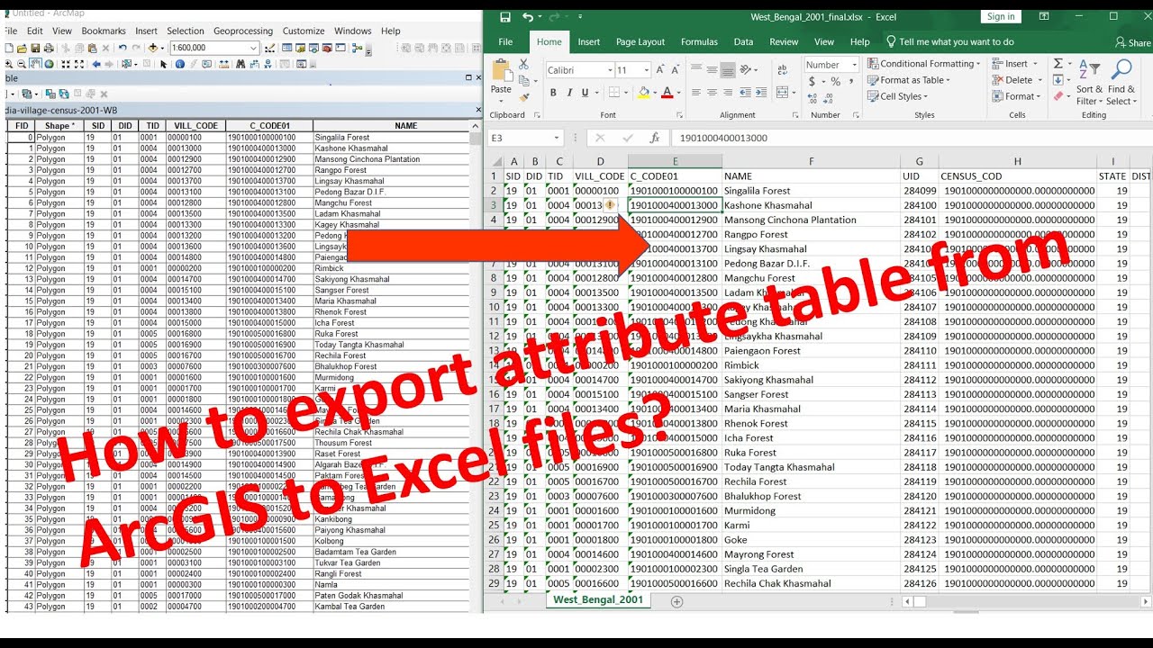Decrease font size with smaller A icon

tap(676, 69)
